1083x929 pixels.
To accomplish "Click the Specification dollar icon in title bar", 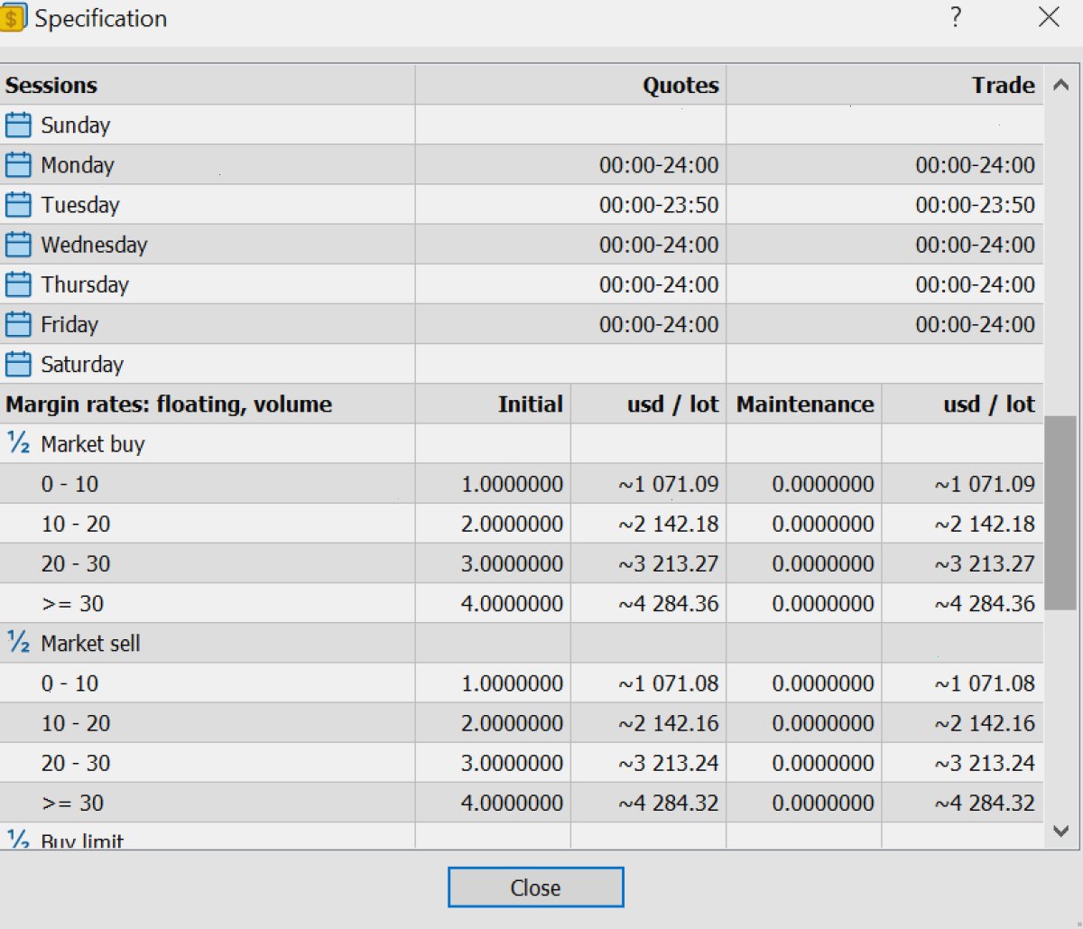I will click(x=13, y=18).
